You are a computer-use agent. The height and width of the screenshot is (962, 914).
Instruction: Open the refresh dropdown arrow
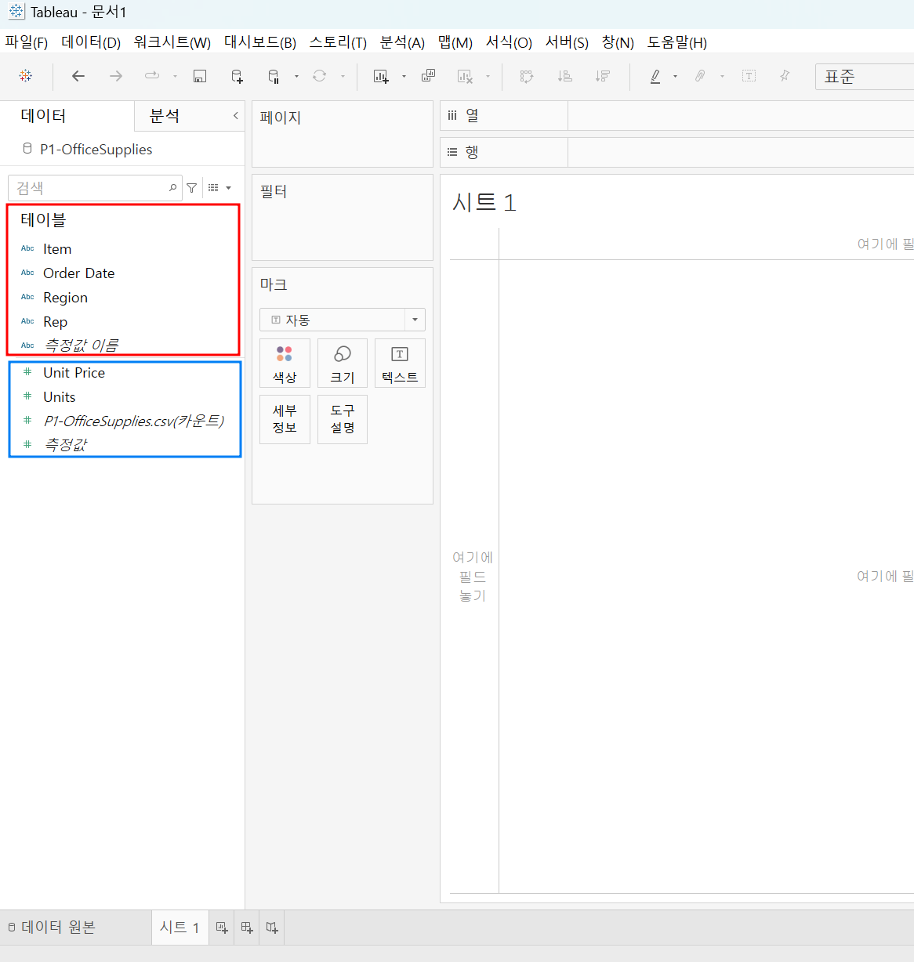pos(343,77)
